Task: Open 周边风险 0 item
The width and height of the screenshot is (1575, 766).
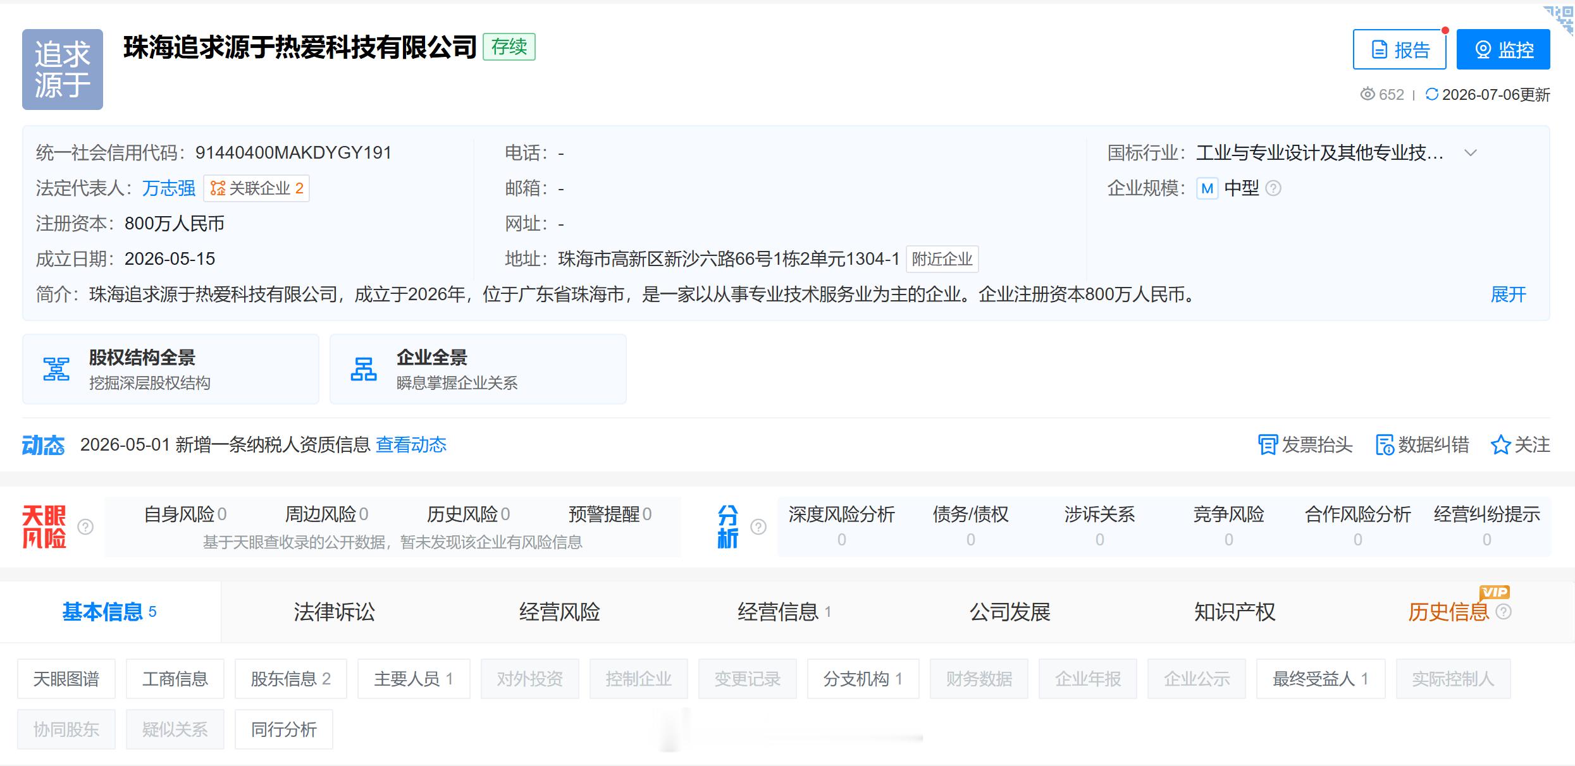Action: [x=326, y=514]
